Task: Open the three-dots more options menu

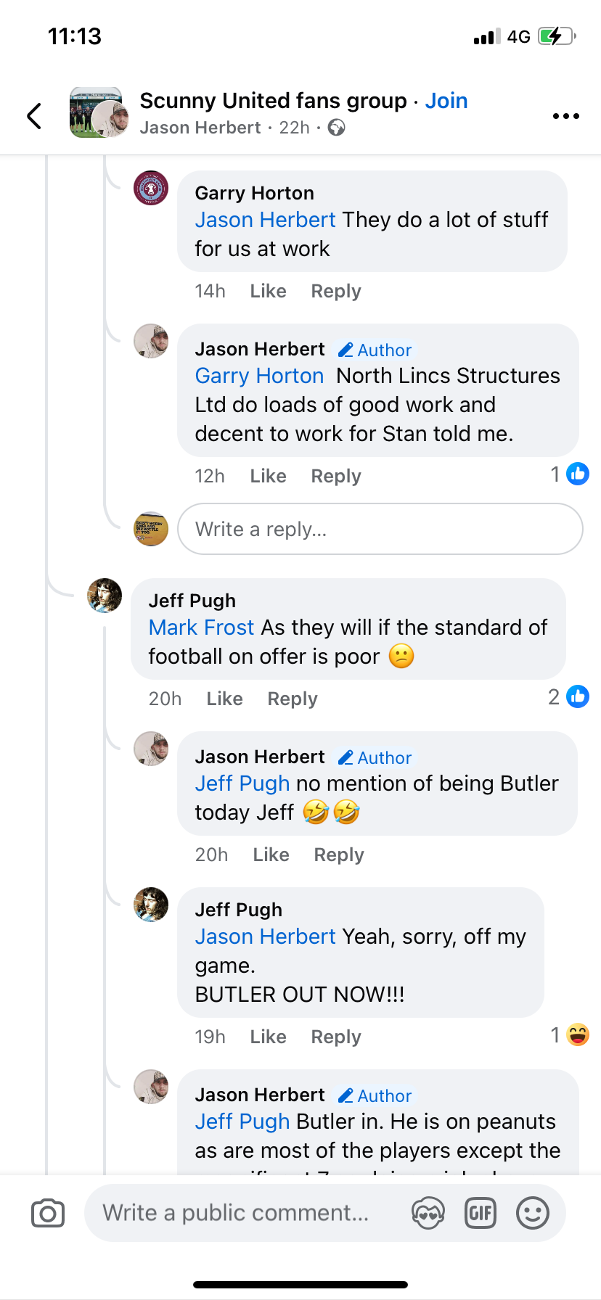Action: coord(565,116)
